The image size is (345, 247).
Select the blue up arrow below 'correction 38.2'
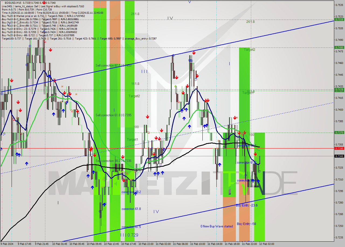click(x=135, y=194)
